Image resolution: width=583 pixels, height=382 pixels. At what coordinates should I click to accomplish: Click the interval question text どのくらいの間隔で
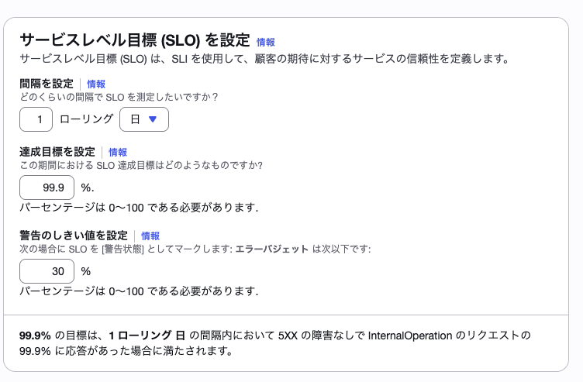(118, 97)
